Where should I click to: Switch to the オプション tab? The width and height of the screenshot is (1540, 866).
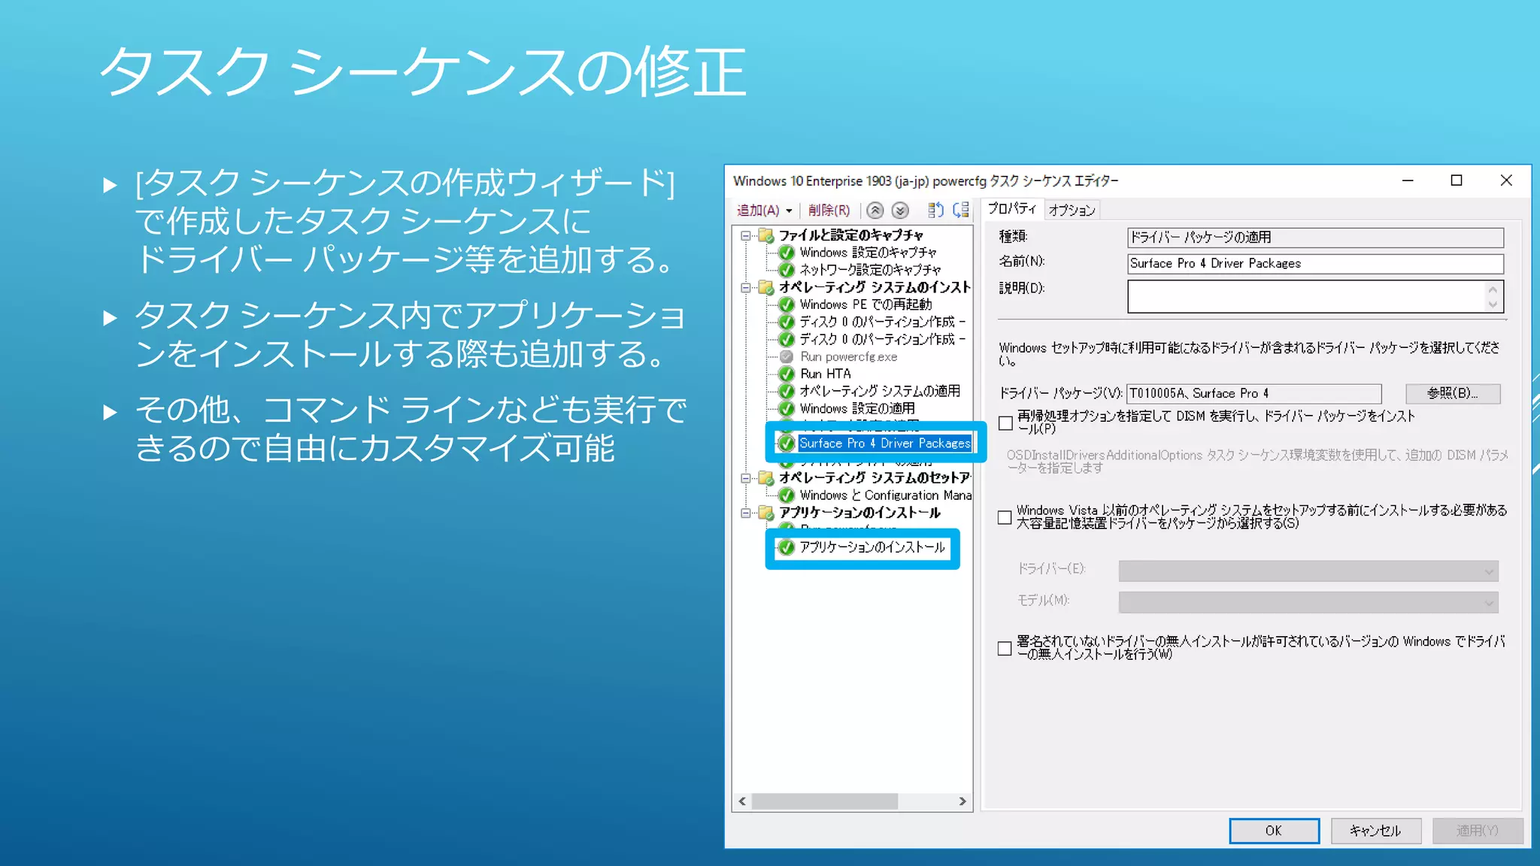pos(1072,210)
